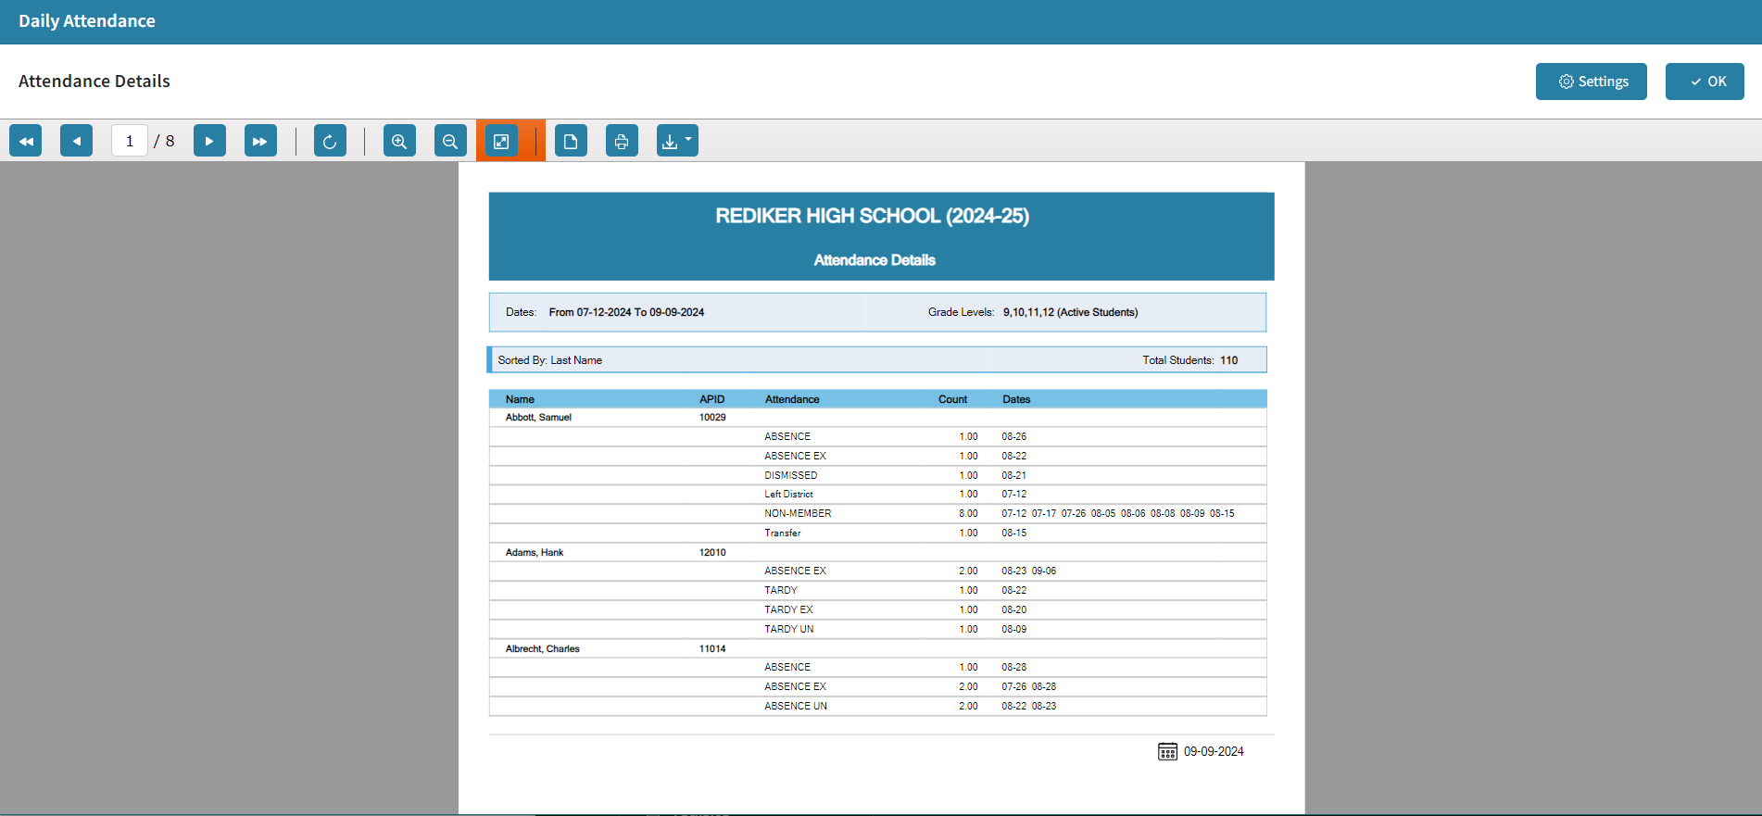Click the Count column header

tap(952, 399)
